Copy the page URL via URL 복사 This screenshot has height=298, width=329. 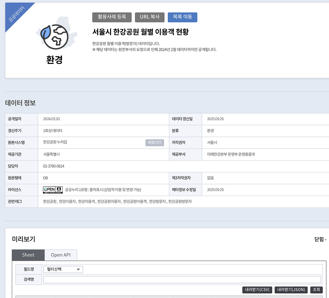pyautogui.click(x=150, y=17)
